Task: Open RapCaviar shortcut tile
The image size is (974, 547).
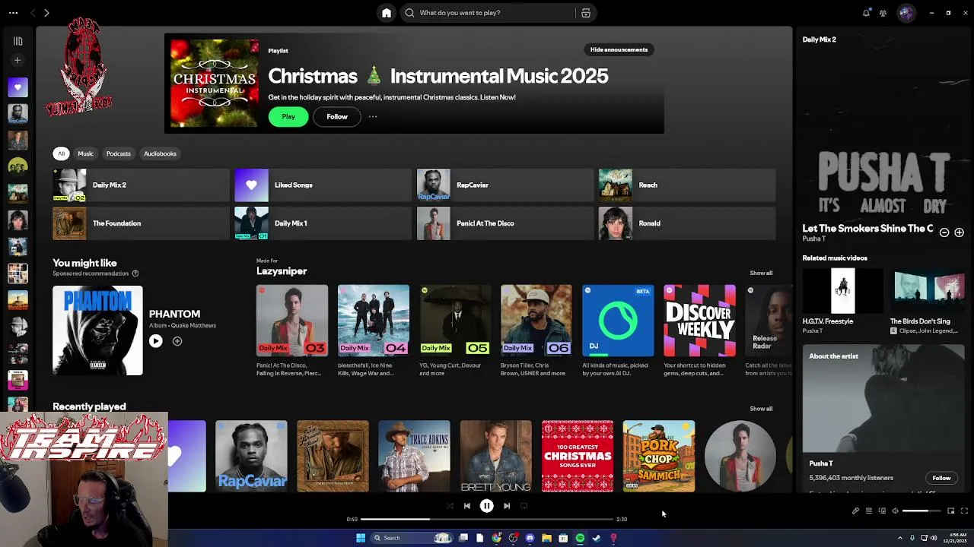Action: click(x=505, y=185)
